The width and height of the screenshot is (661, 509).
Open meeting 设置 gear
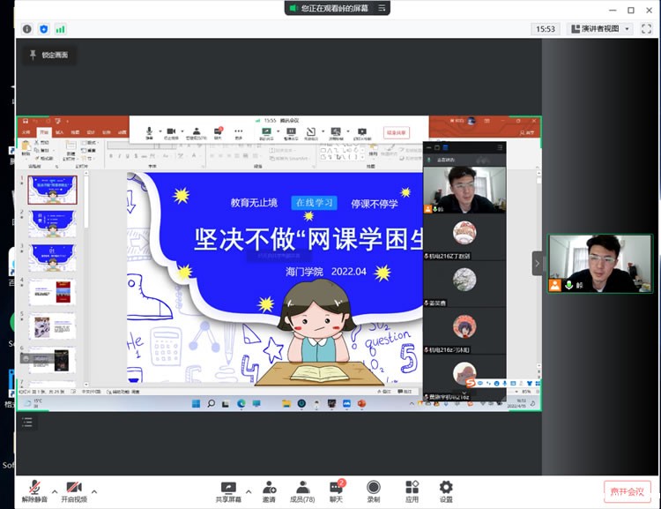tap(446, 491)
